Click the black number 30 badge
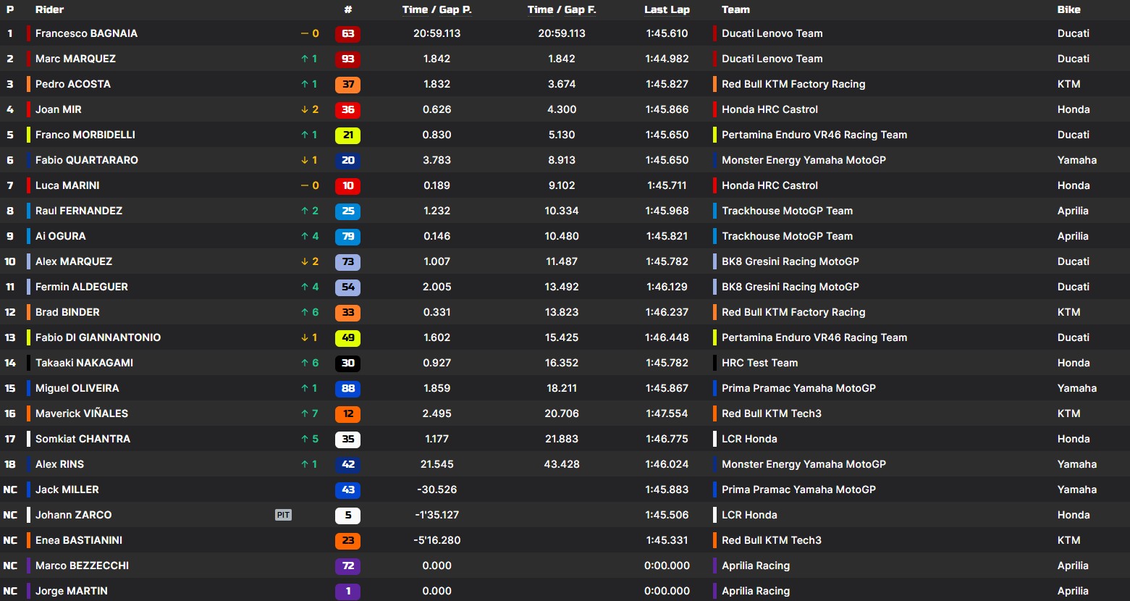The width and height of the screenshot is (1130, 601). pyautogui.click(x=347, y=363)
